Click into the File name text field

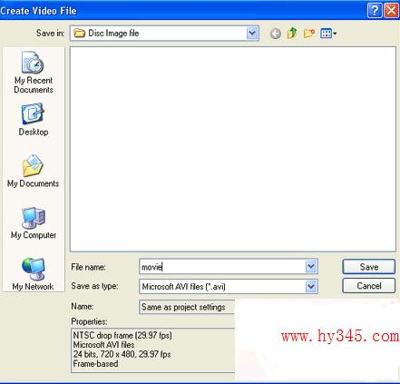222,267
